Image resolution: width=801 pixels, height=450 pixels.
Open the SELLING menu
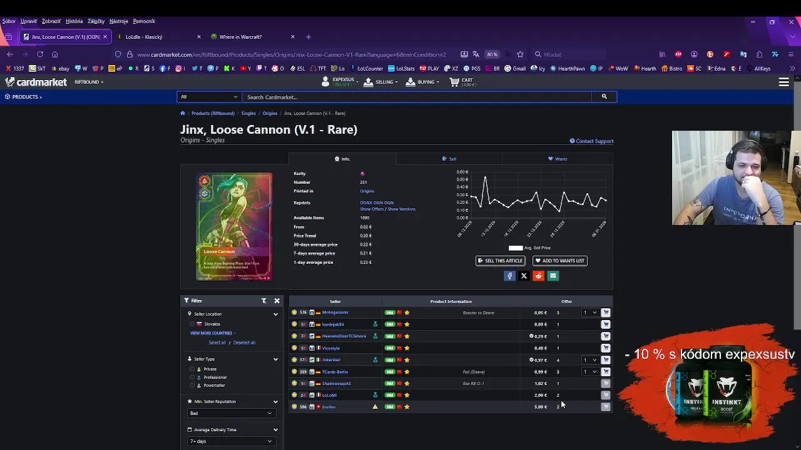tap(380, 82)
